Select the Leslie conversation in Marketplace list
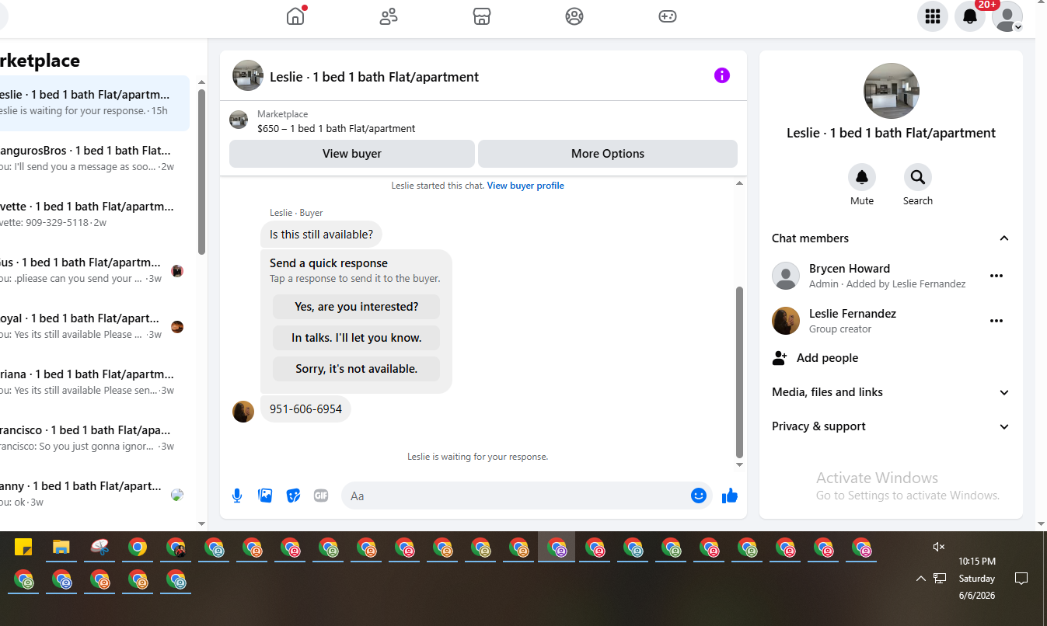The height and width of the screenshot is (626, 1047). [95, 103]
